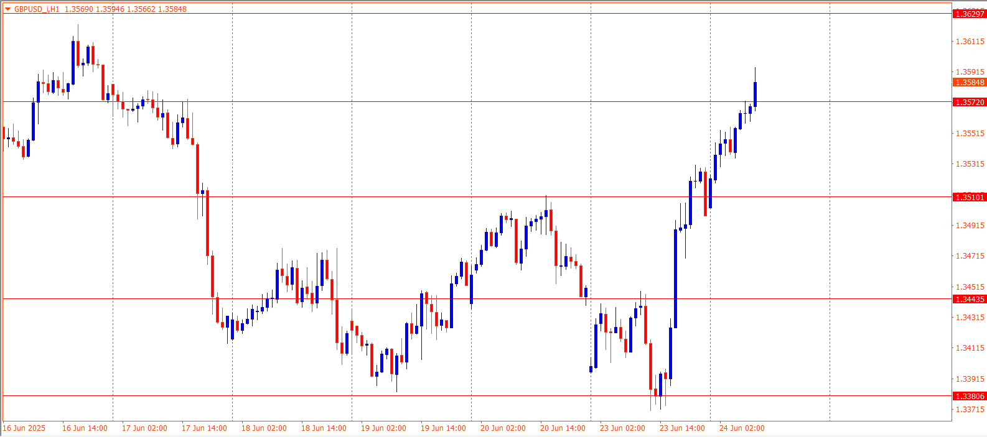This screenshot has height=437, width=987.
Task: Click 1.34915 on the price axis
Action: click(970, 226)
